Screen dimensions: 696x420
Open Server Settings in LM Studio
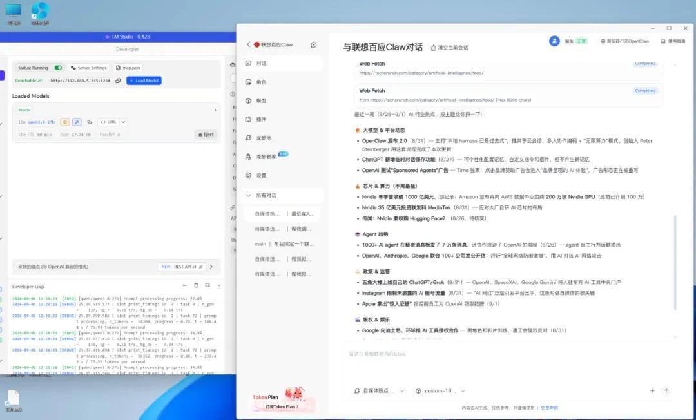tap(89, 68)
